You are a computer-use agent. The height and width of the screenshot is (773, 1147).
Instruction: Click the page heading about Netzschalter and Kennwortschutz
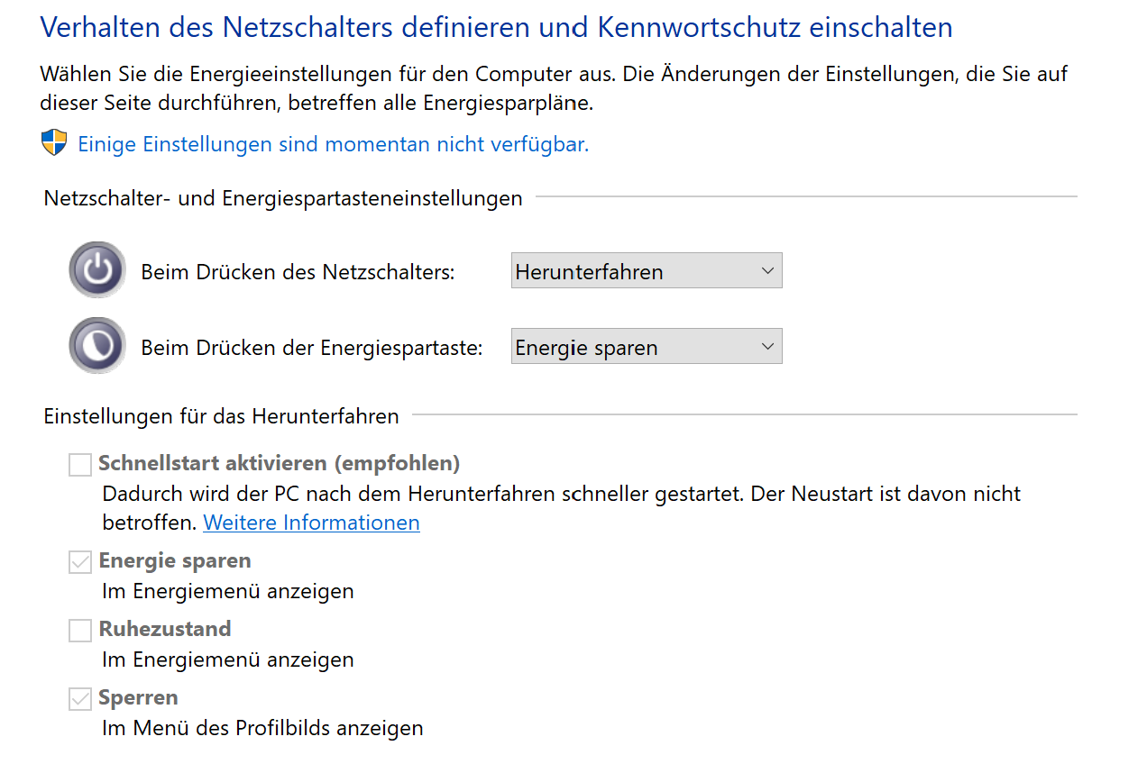496,27
